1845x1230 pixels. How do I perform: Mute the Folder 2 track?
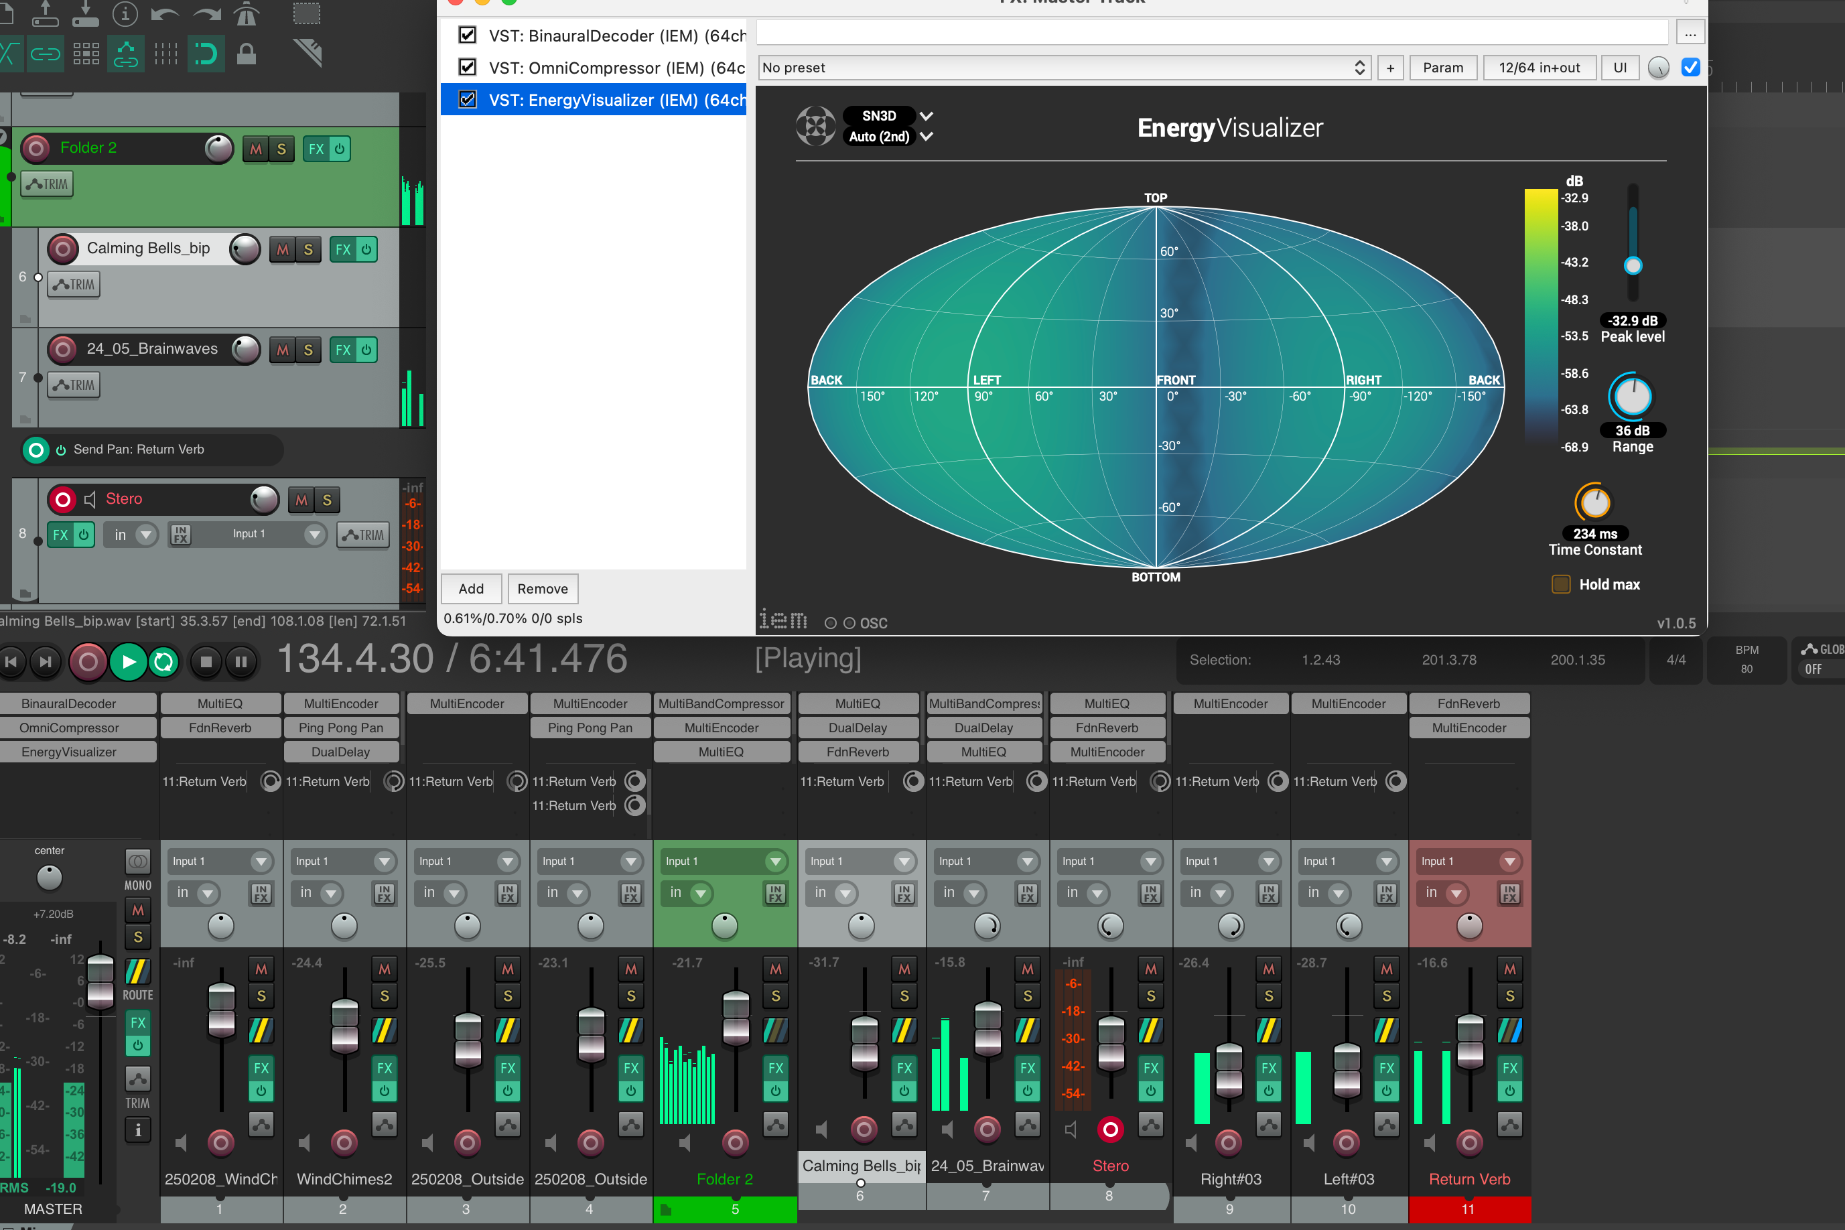[x=256, y=149]
